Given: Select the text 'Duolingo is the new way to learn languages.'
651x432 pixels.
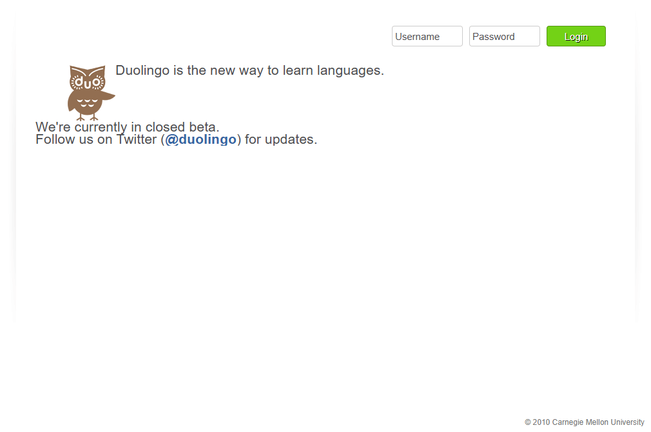Looking at the screenshot, I should (249, 71).
